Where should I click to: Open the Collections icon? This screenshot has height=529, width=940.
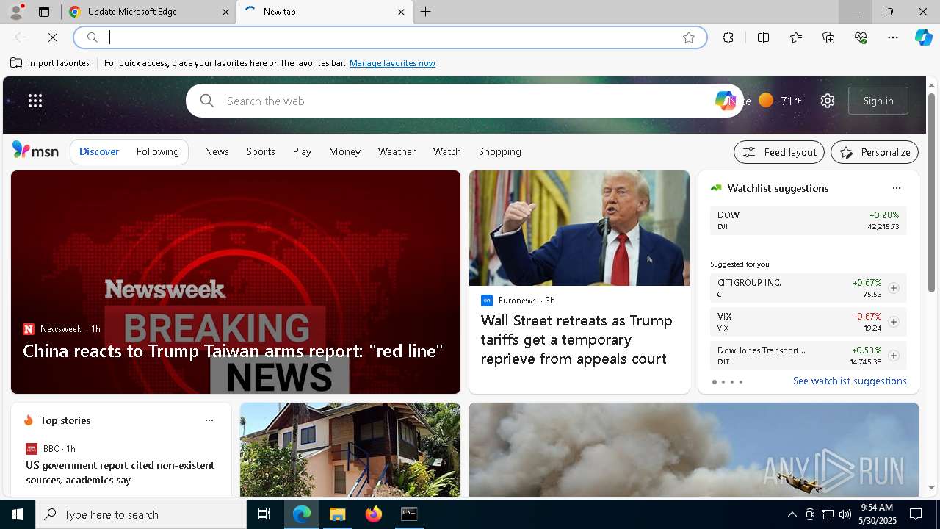pos(828,37)
